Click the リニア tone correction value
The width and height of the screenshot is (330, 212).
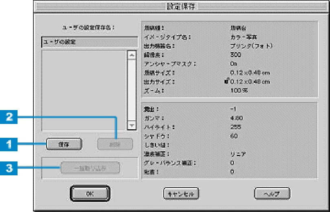pos(238,154)
